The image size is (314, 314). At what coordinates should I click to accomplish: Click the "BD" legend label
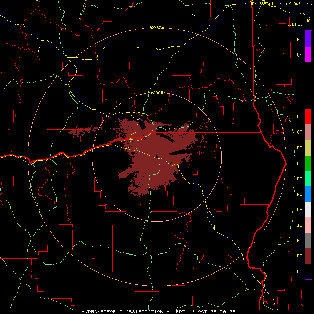point(299,148)
